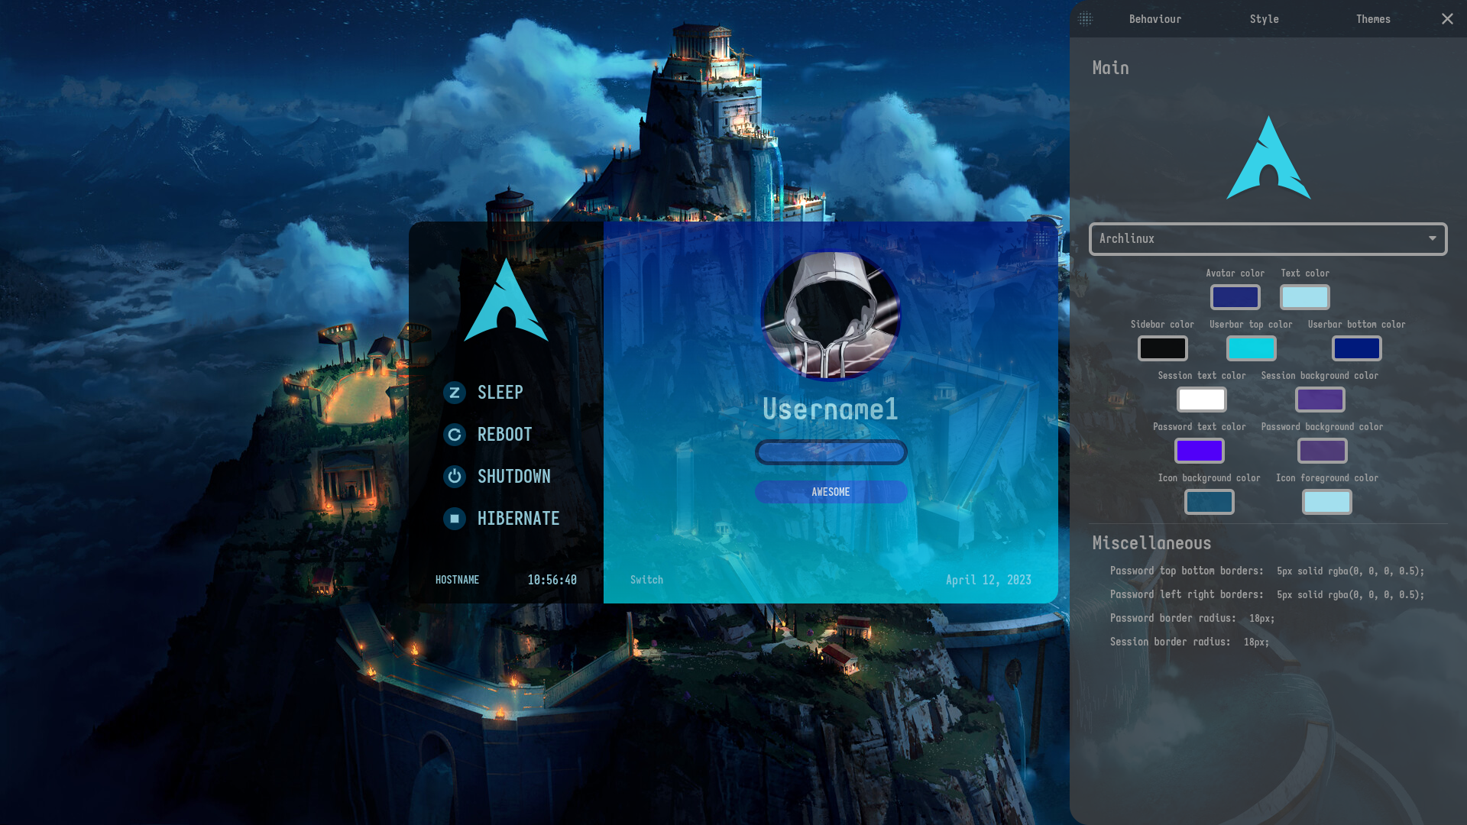
Task: Click the user avatar picture
Action: (831, 315)
